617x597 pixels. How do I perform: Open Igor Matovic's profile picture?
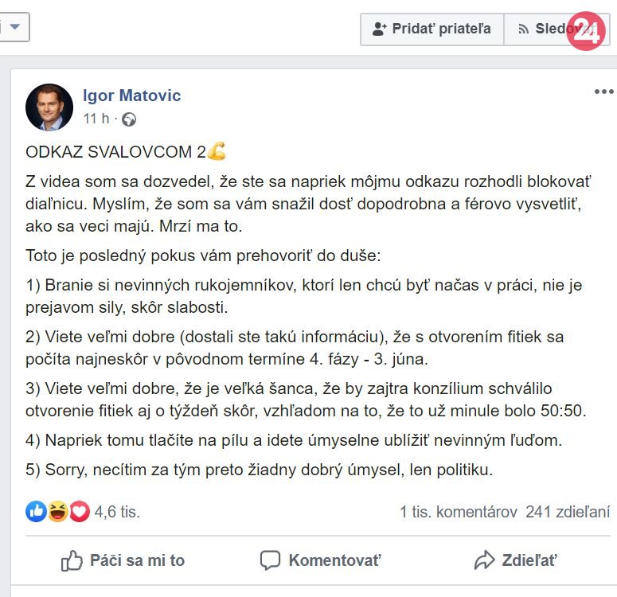pyautogui.click(x=49, y=107)
